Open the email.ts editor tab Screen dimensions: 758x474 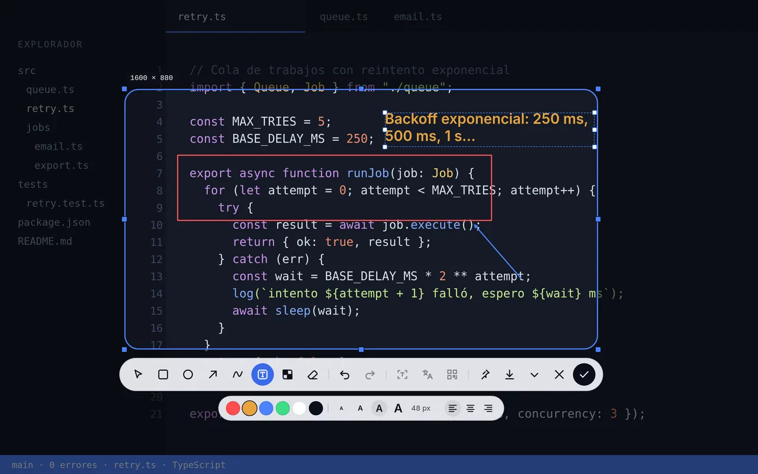pyautogui.click(x=418, y=17)
